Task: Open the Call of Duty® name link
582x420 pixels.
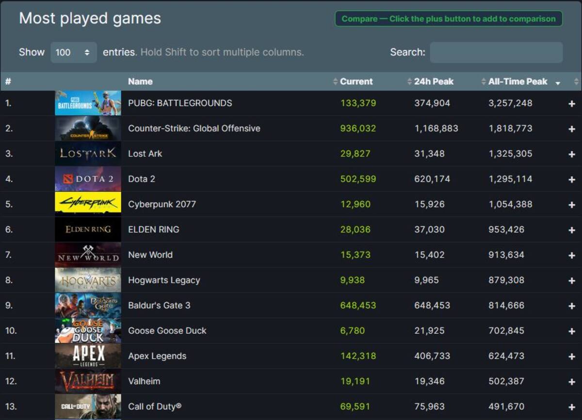Action: point(155,407)
